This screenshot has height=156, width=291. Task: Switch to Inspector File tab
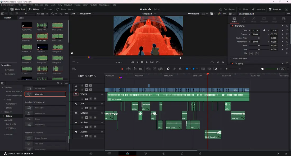[x=284, y=20]
